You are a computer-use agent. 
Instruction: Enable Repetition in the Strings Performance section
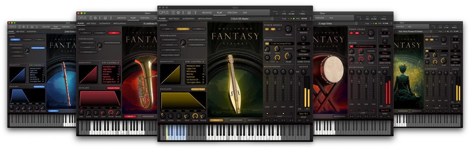click(x=170, y=50)
